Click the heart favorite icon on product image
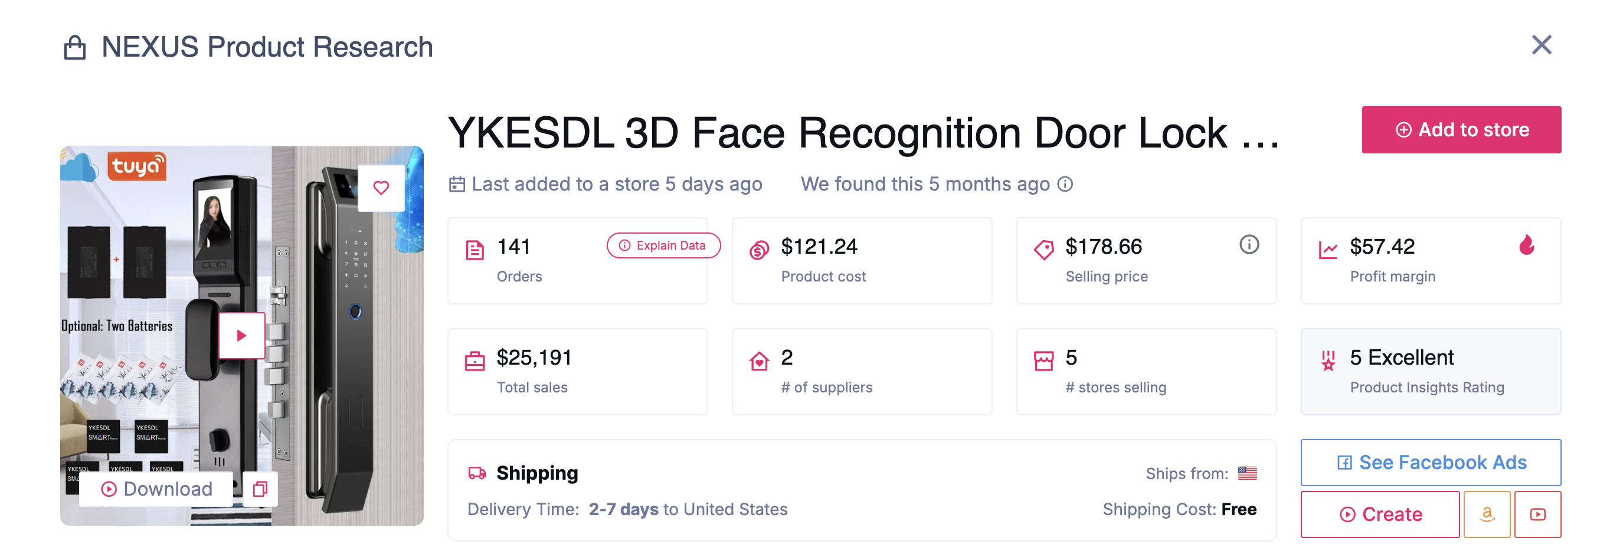The image size is (1623, 557). [381, 188]
